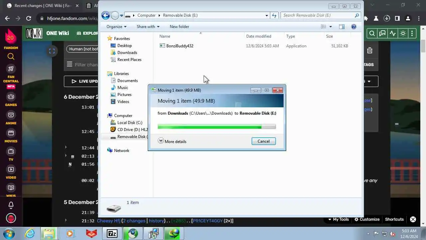Open the PR1CEYT4GGY user link
Image resolution: width=426 pixels, height=240 pixels.
coord(207,221)
